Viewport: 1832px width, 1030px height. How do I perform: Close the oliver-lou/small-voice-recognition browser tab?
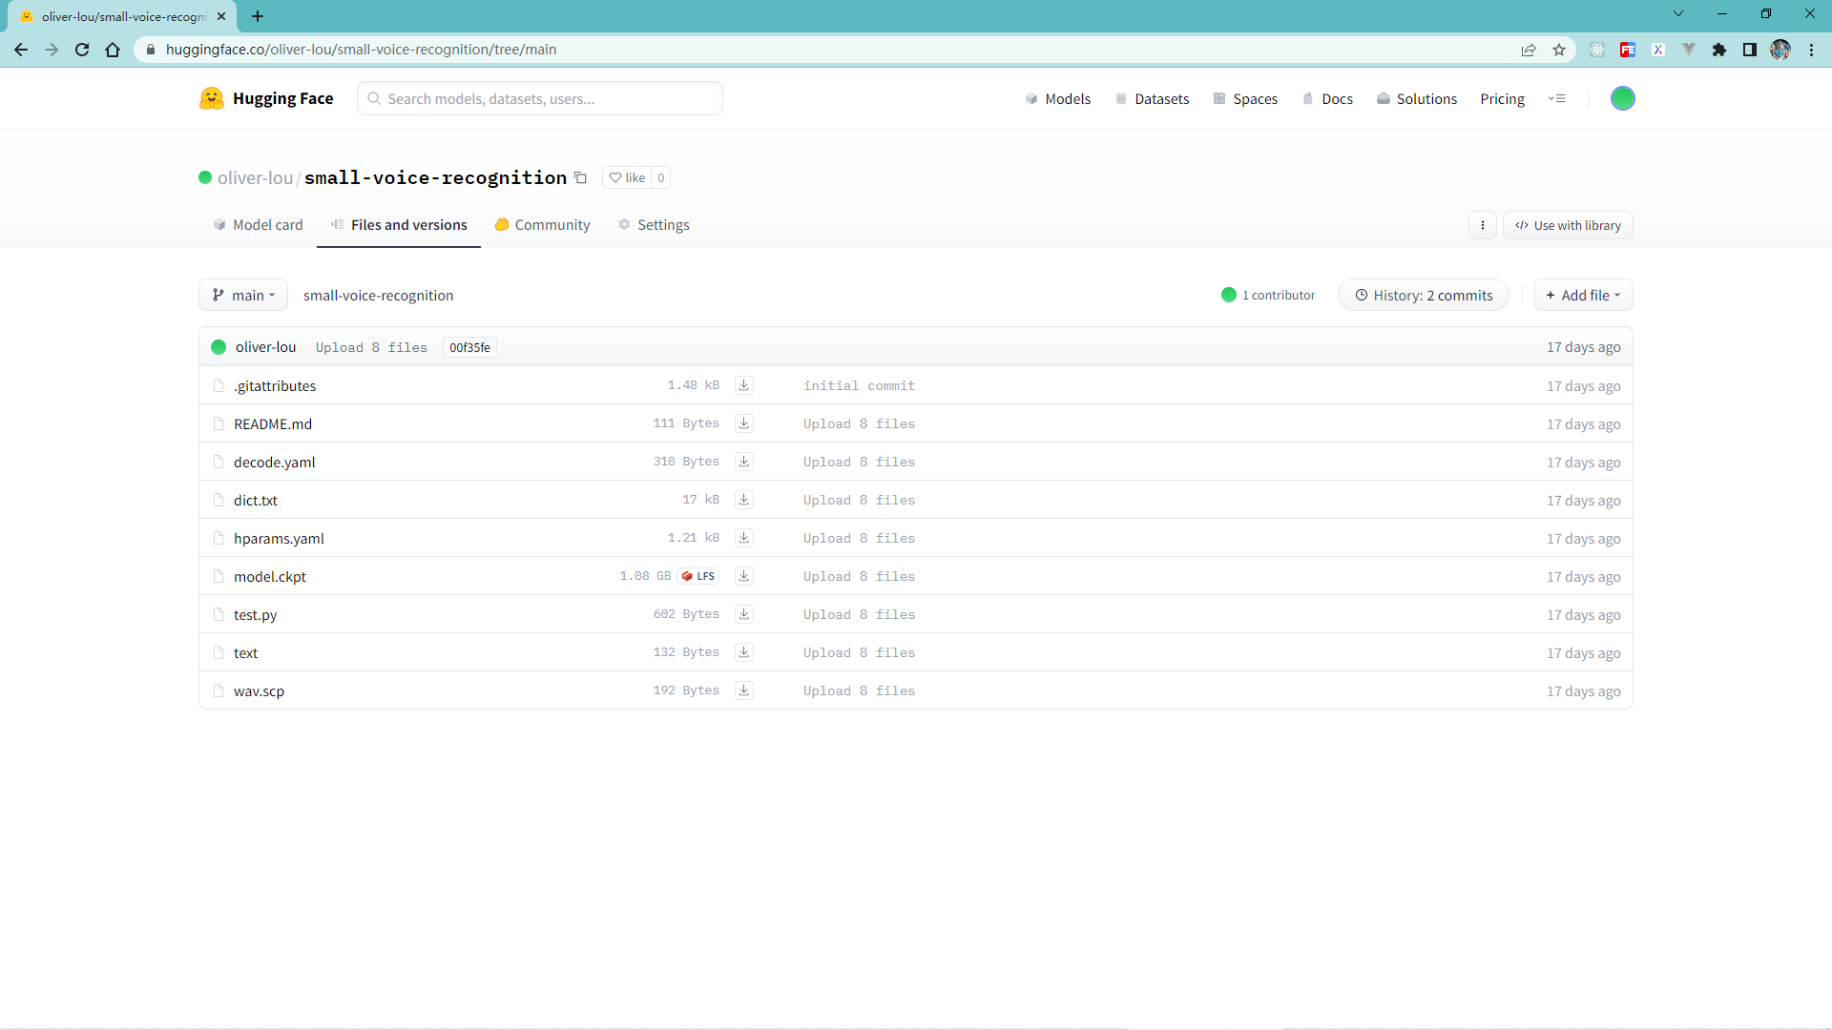point(221,16)
